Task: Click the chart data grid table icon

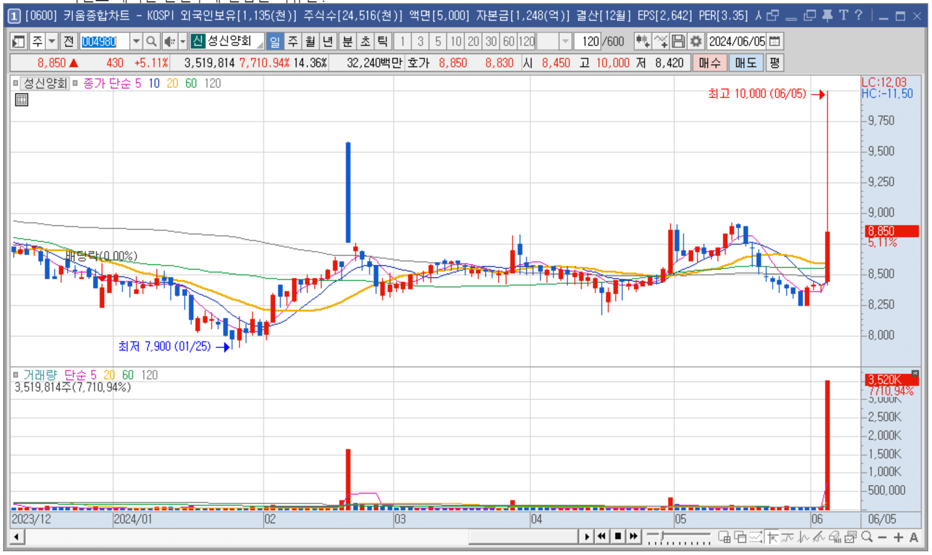Action: 22,100
